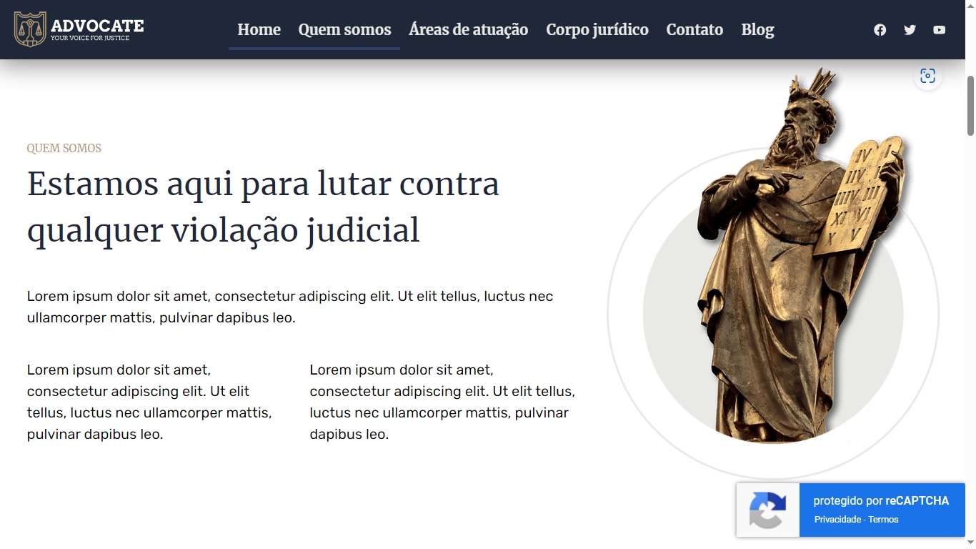Click the full-width Lorem ipsum paragraph under heading
Screen dimensions: 976x549
290,307
